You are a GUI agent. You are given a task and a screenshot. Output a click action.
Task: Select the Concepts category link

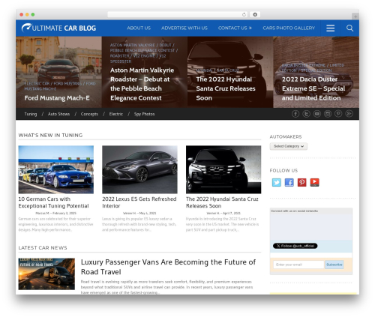tap(89, 114)
